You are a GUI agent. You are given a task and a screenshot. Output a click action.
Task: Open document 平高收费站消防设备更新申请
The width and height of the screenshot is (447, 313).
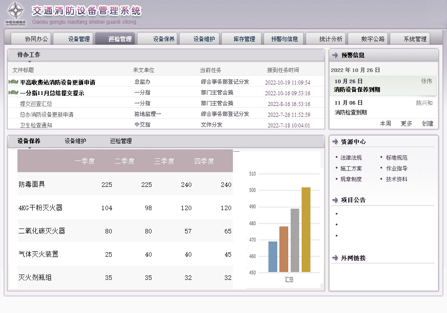pyautogui.click(x=58, y=82)
